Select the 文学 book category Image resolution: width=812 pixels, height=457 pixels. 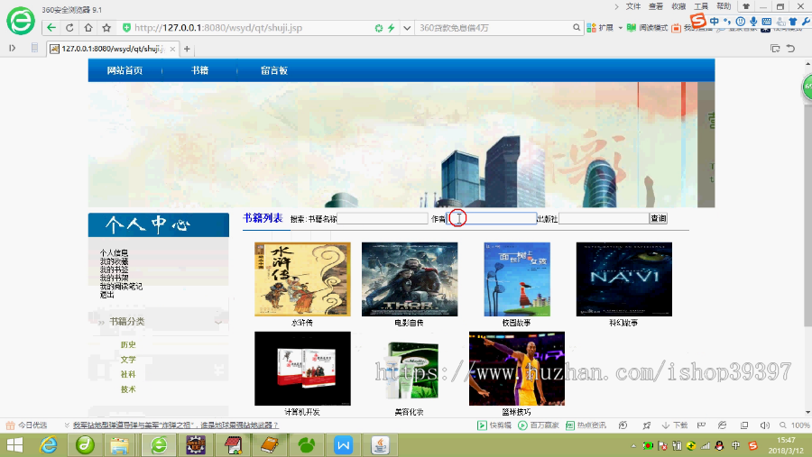[128, 359]
